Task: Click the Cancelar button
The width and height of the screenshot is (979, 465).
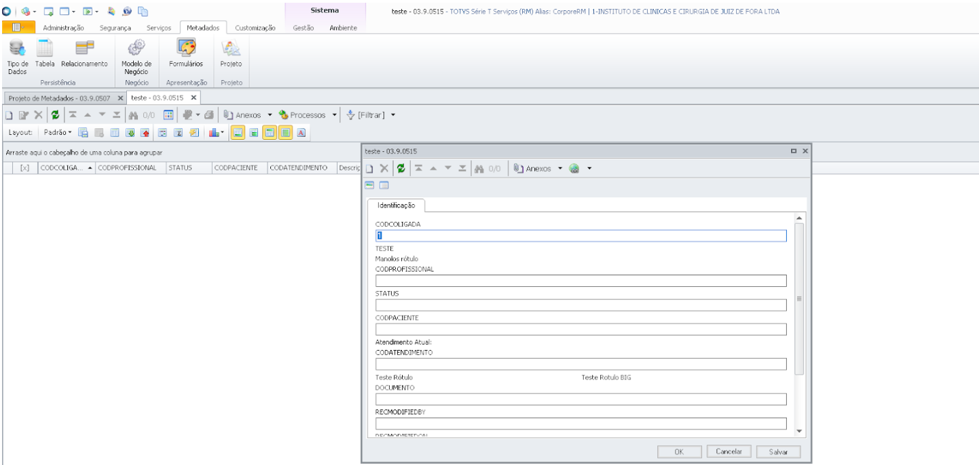Action: coord(729,452)
